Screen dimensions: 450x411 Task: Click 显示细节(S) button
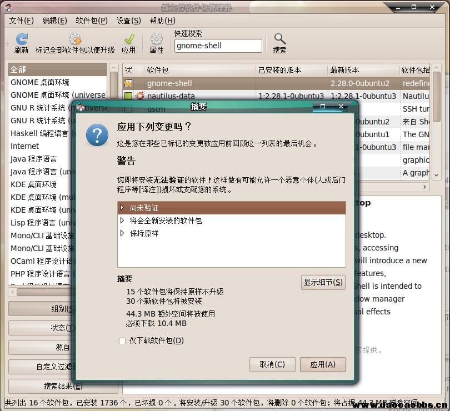[x=323, y=282]
